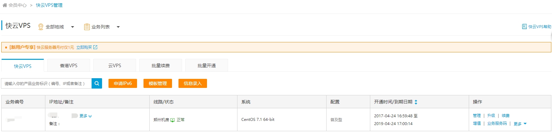The height and width of the screenshot is (138, 552).
Task: Expand the 更多 operations dropdown
Action: coord(520,124)
